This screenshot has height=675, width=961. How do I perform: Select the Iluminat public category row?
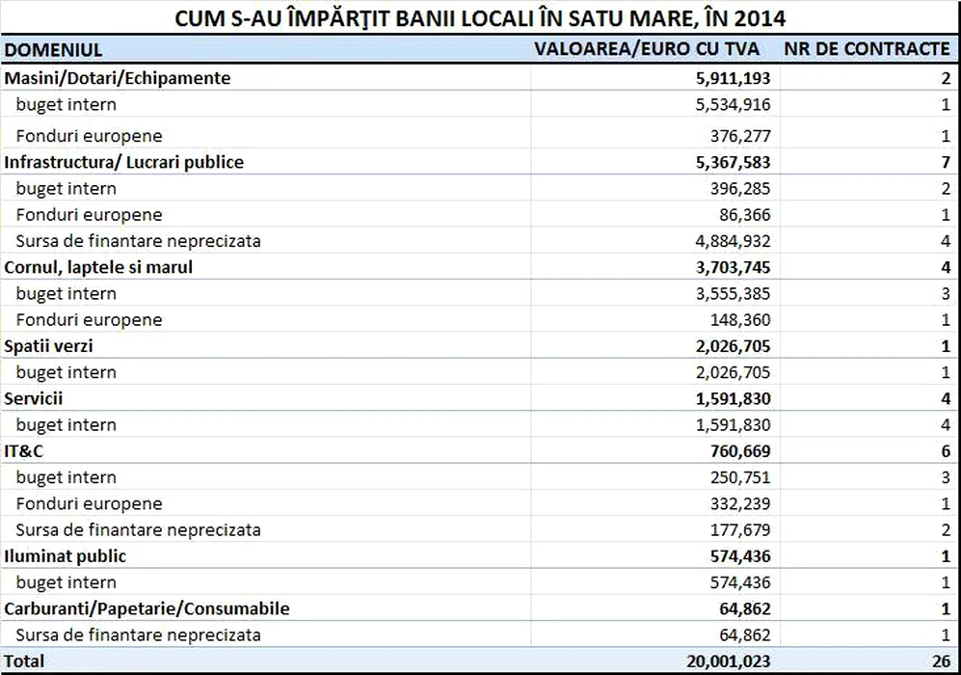coord(65,556)
